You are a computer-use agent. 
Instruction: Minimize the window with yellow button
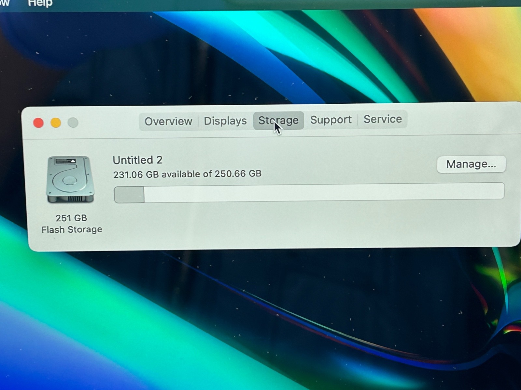click(x=56, y=123)
